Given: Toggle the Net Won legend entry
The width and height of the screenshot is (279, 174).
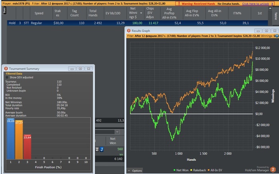Looking at the screenshot, I should [181, 170].
